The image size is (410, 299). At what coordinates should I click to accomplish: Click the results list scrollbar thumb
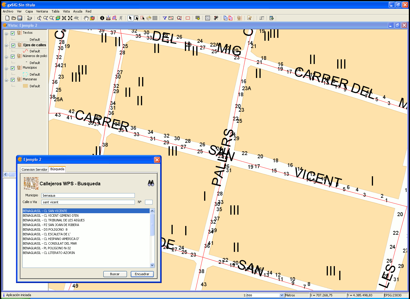pos(152,225)
